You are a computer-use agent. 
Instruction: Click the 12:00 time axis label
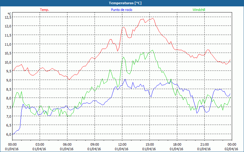(x=122, y=145)
